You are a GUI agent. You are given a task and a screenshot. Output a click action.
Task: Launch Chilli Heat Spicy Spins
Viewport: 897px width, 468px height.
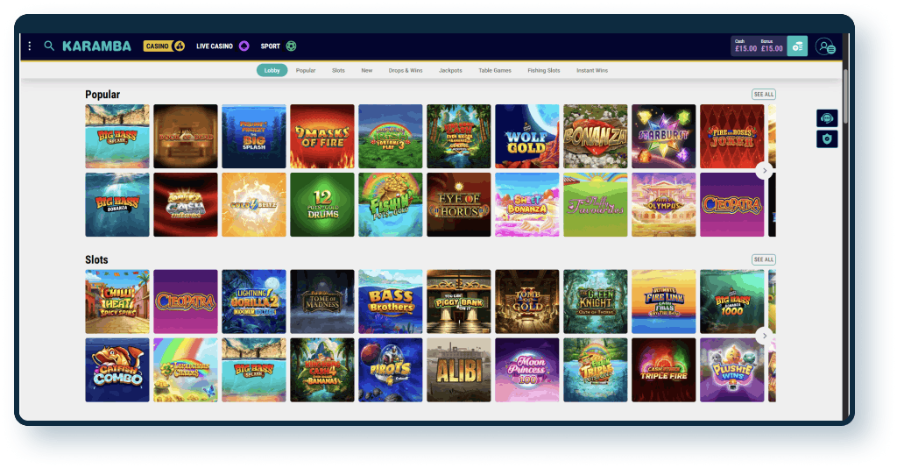[117, 301]
